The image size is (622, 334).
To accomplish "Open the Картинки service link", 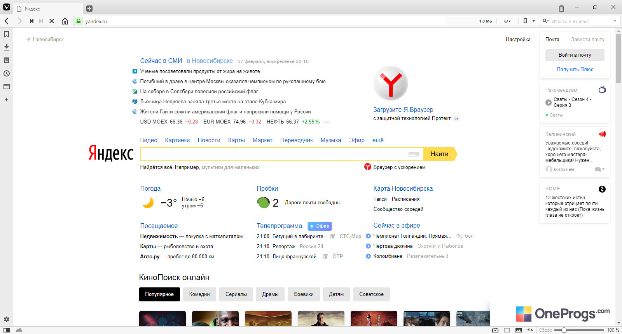I will pos(177,140).
